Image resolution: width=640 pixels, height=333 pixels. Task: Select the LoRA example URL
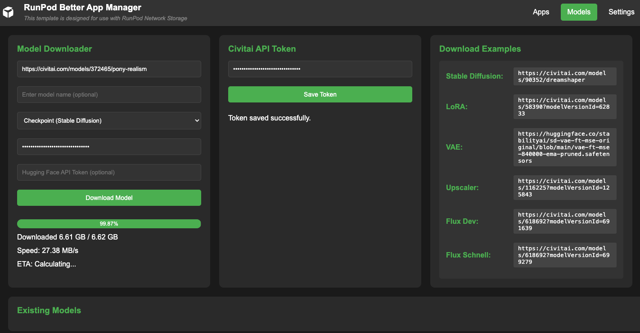(x=565, y=107)
